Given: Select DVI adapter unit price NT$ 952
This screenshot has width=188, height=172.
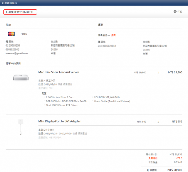Looking at the screenshot, I should coord(142,122).
